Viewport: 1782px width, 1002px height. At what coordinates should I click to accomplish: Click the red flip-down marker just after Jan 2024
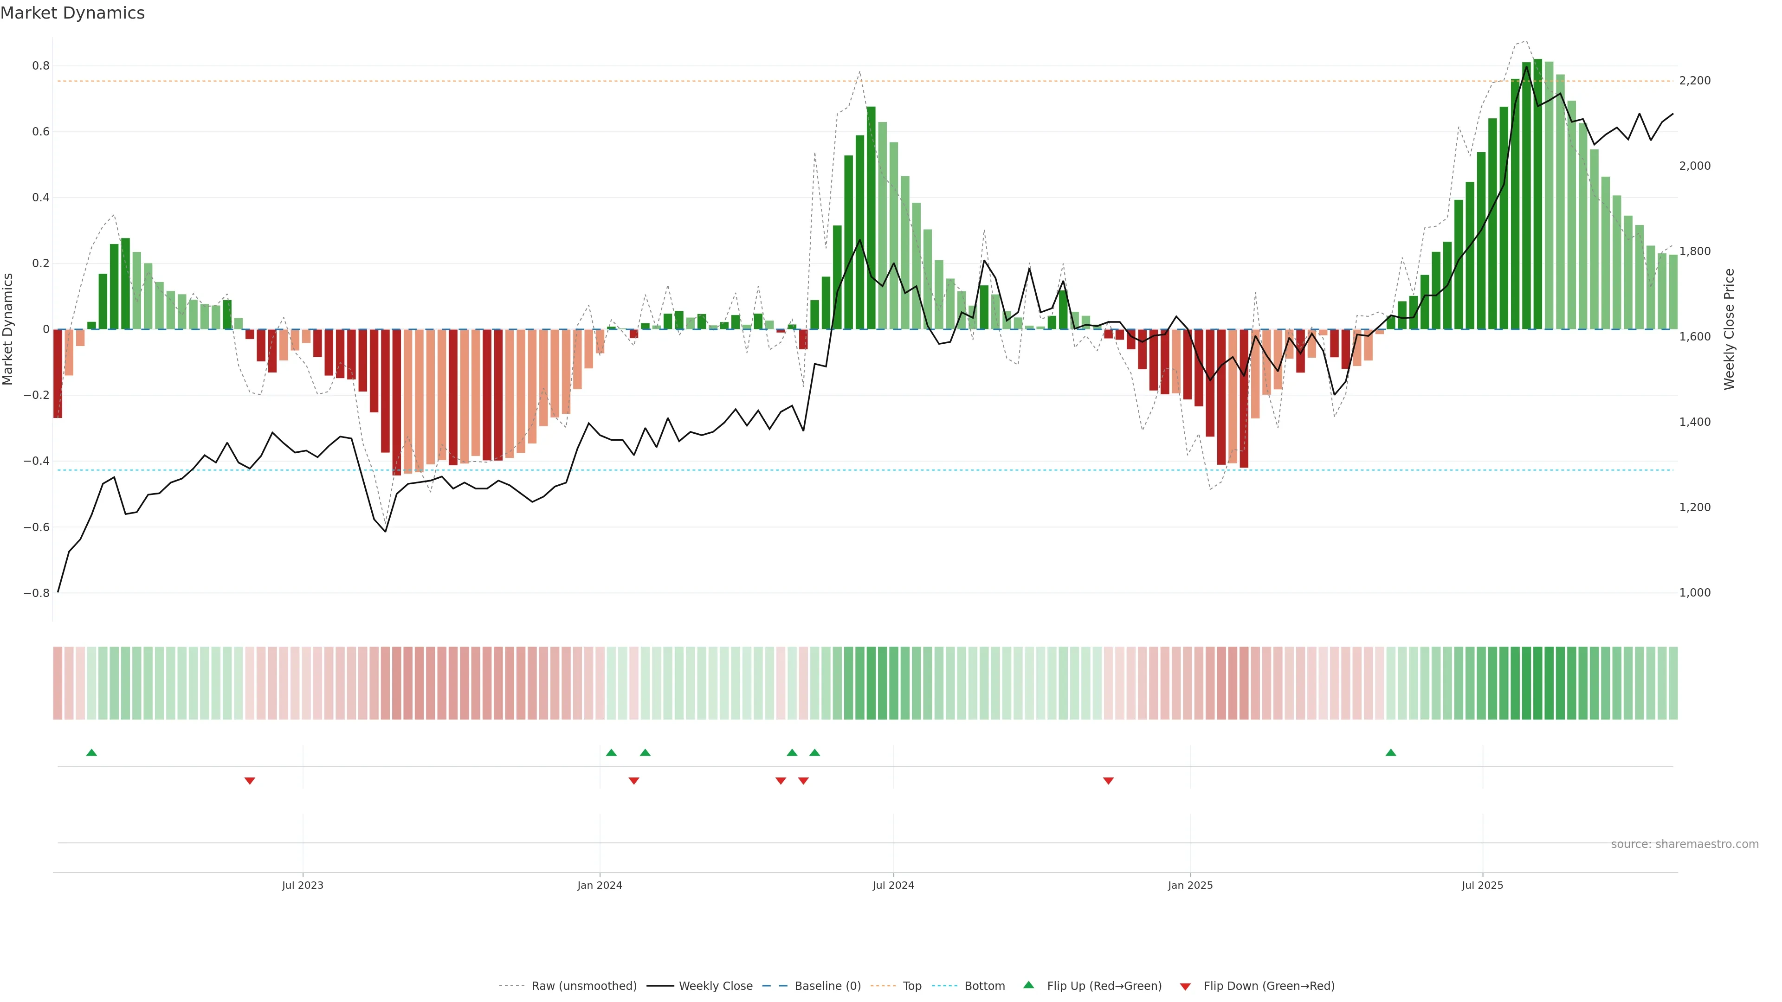[633, 781]
